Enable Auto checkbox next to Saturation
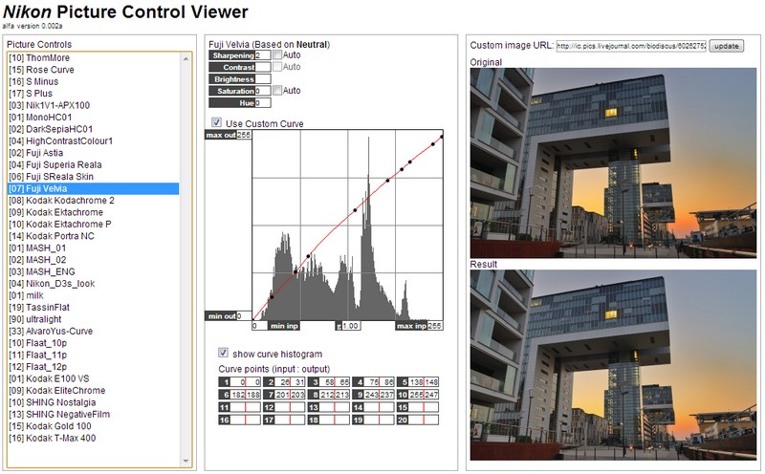This screenshot has height=474, width=765. pyautogui.click(x=277, y=91)
